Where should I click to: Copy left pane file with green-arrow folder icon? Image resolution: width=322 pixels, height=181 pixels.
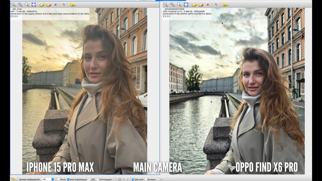(x=42, y=5)
